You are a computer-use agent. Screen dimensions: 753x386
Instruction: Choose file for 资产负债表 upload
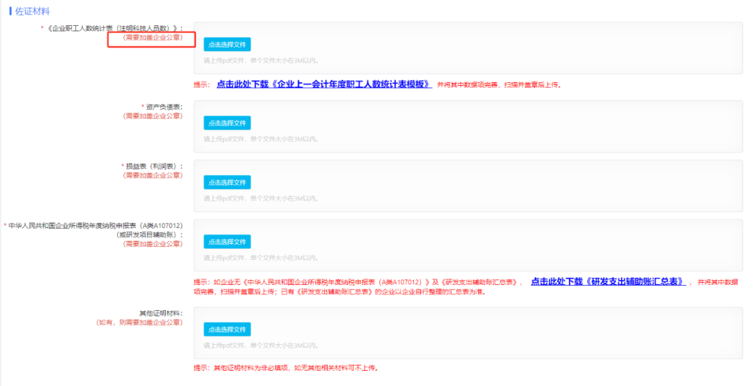point(227,123)
